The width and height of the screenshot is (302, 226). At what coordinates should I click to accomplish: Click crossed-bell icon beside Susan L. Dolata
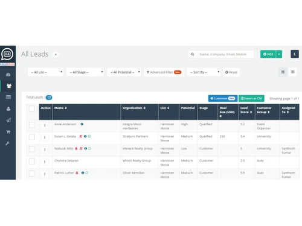pyautogui.click(x=81, y=136)
